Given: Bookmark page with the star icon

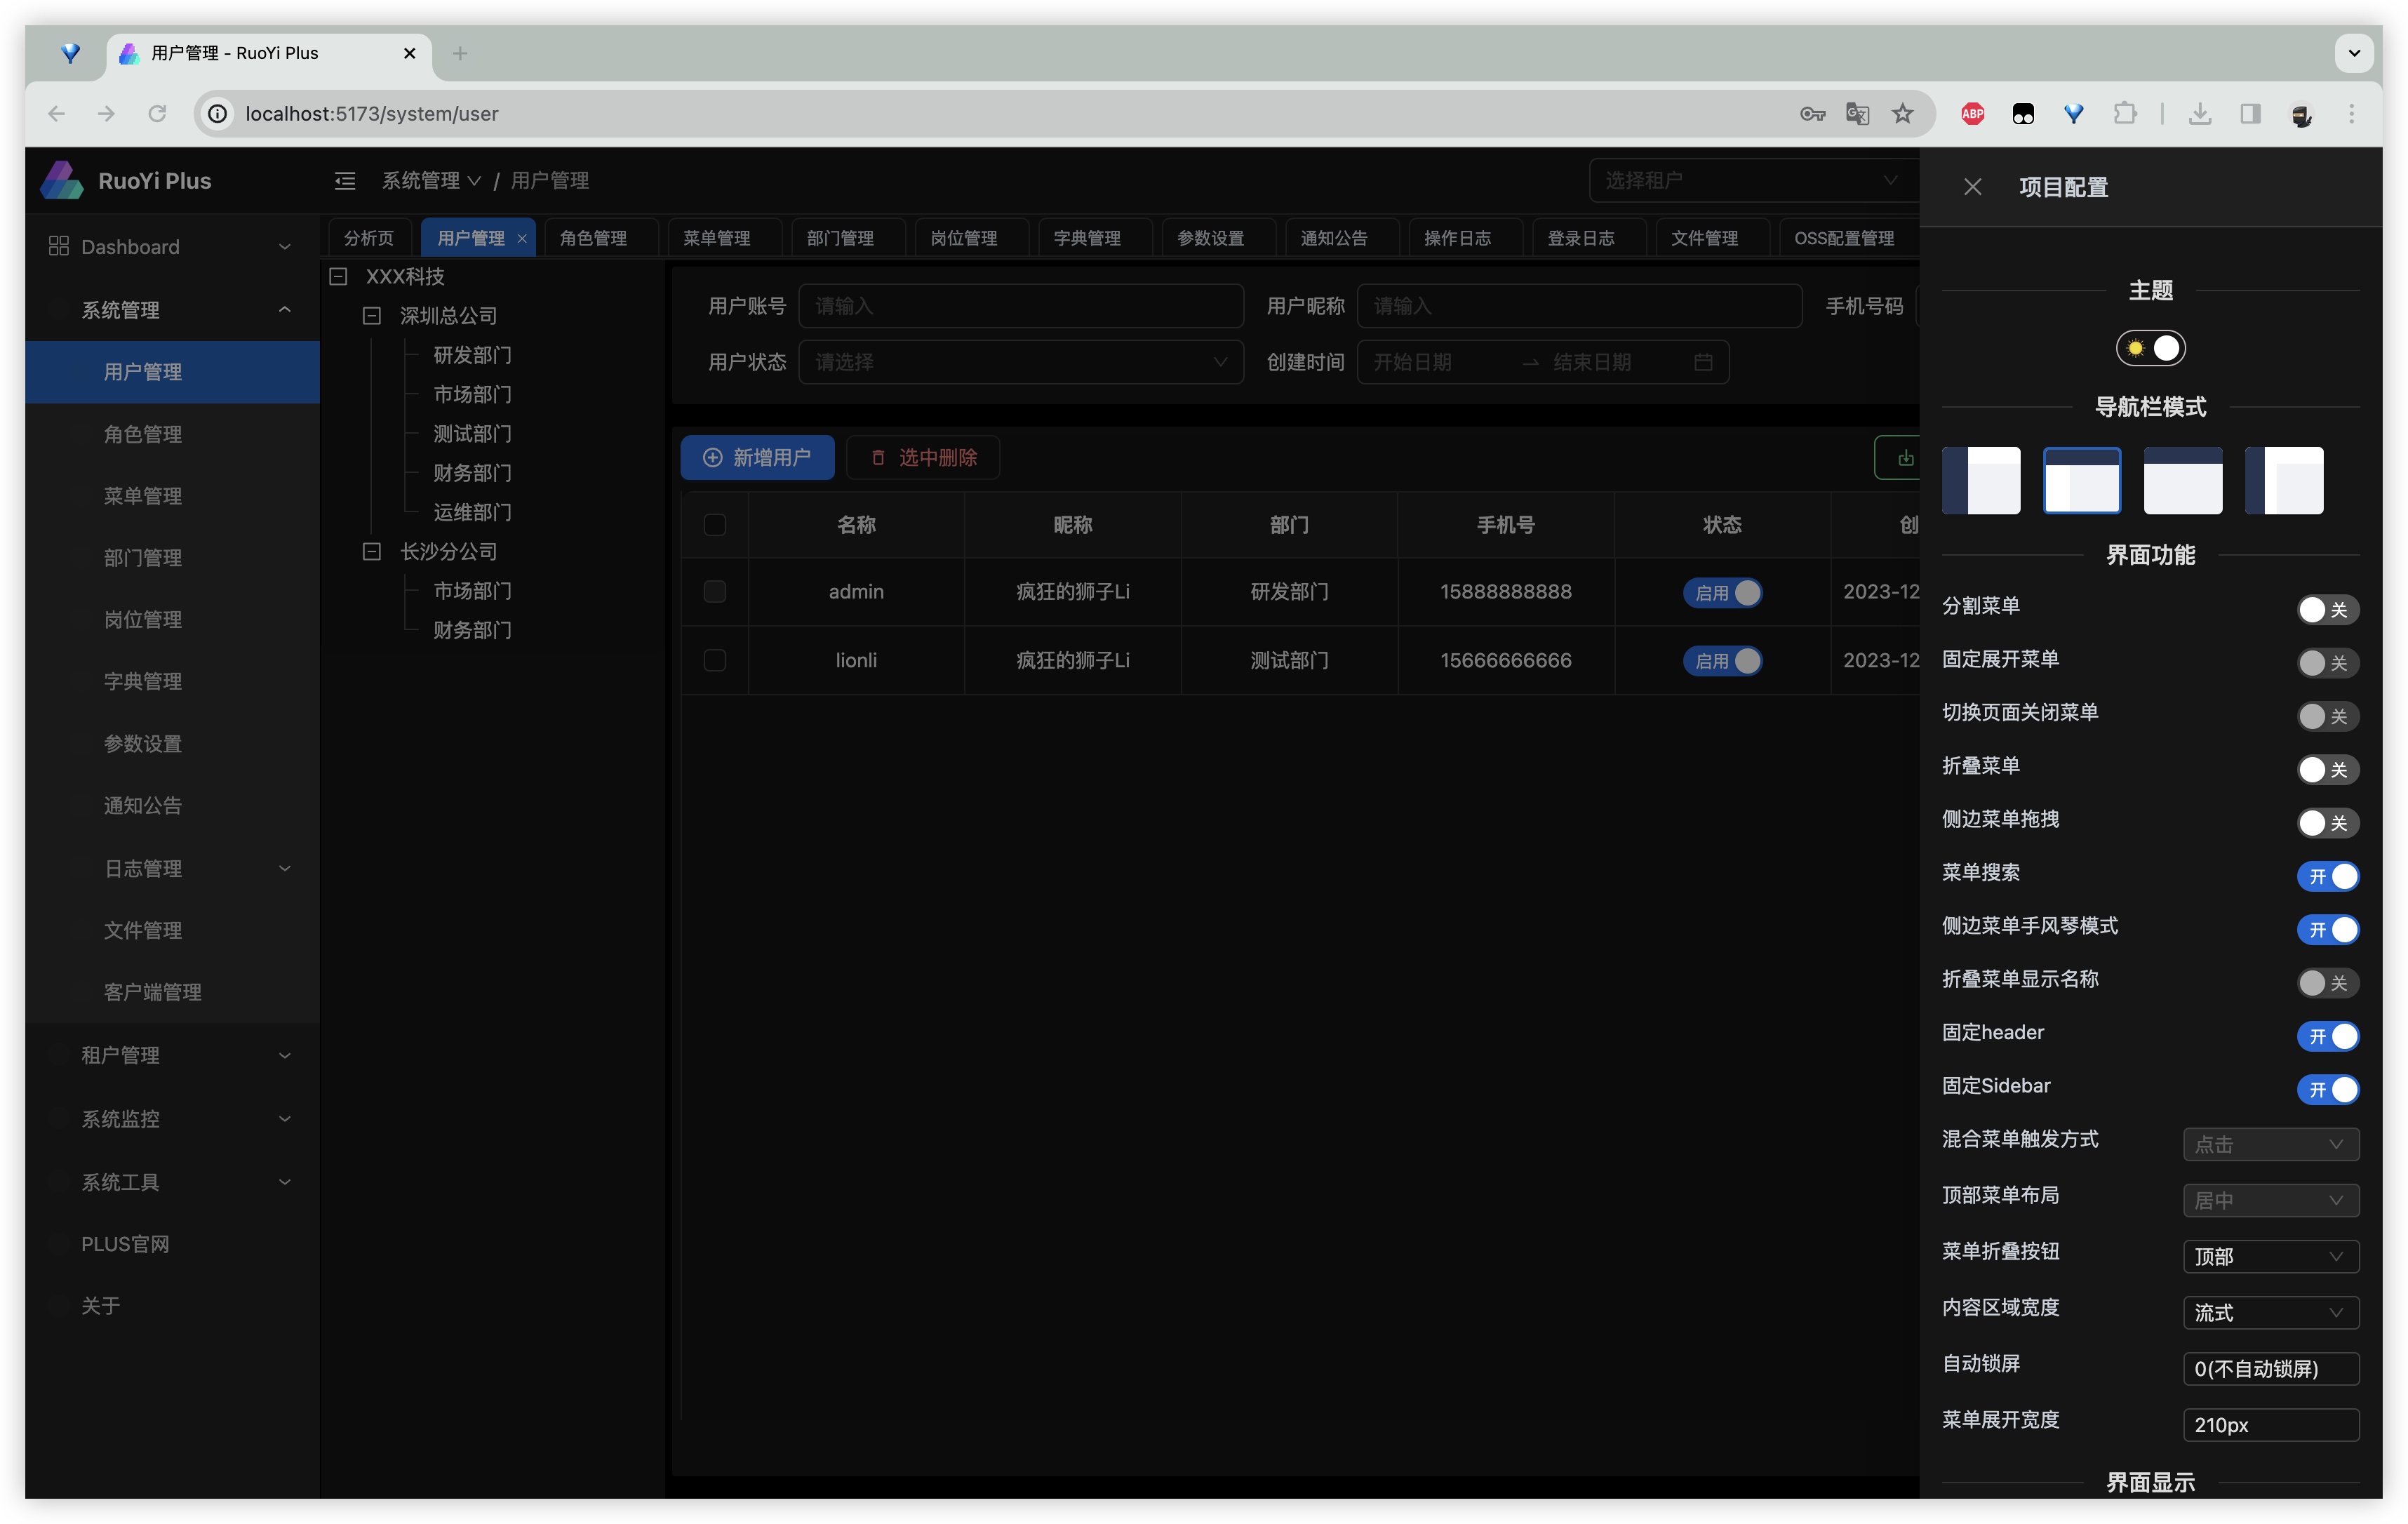Looking at the screenshot, I should pos(1902,114).
